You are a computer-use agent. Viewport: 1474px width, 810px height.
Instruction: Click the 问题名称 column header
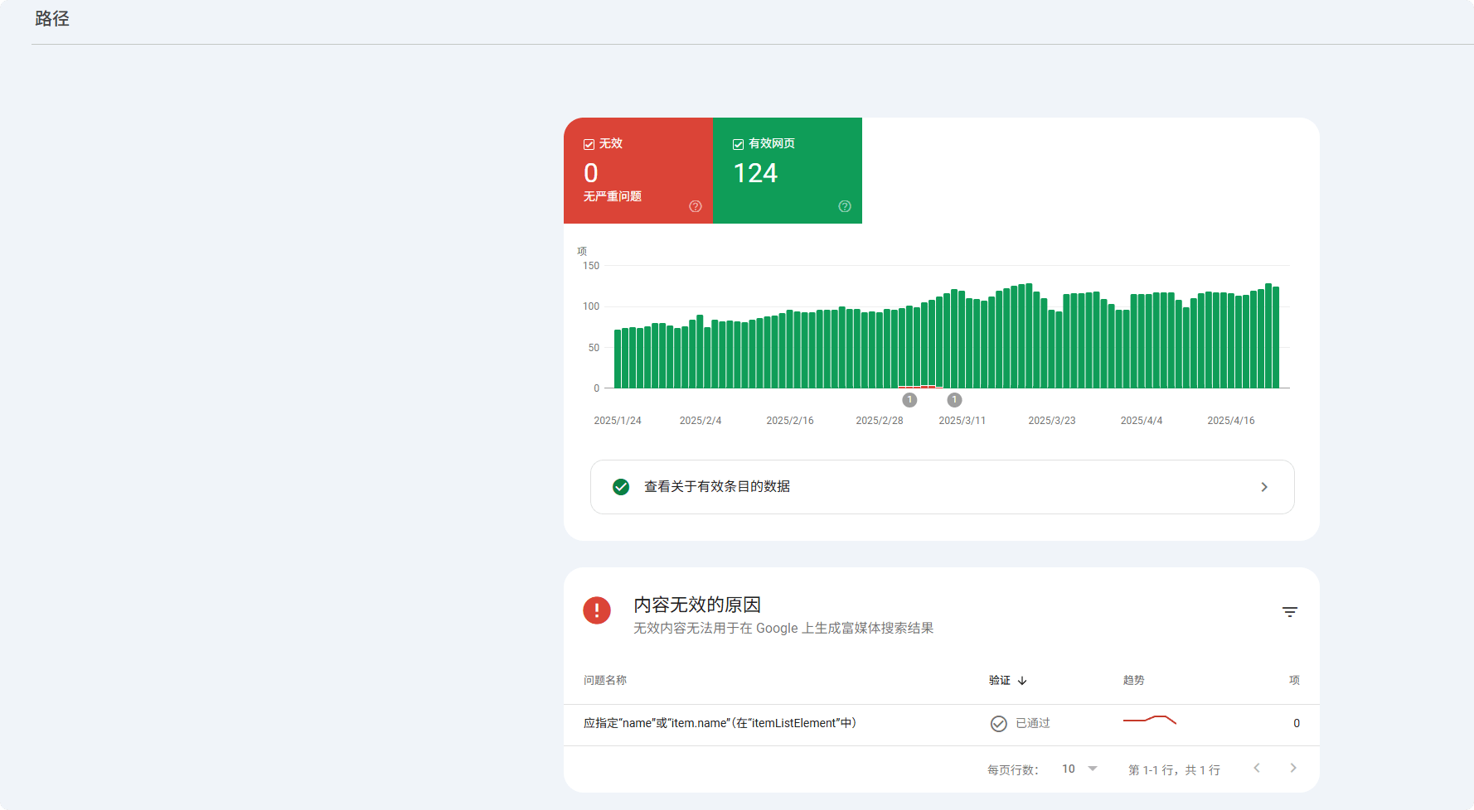[x=605, y=680]
